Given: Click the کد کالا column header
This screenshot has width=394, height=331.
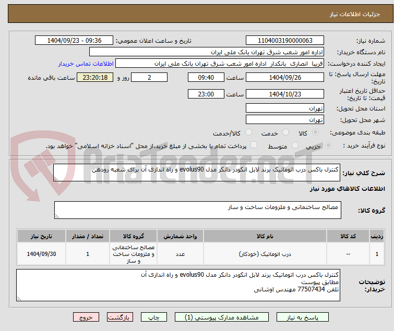Looking at the screenshot, I should (348, 236).
